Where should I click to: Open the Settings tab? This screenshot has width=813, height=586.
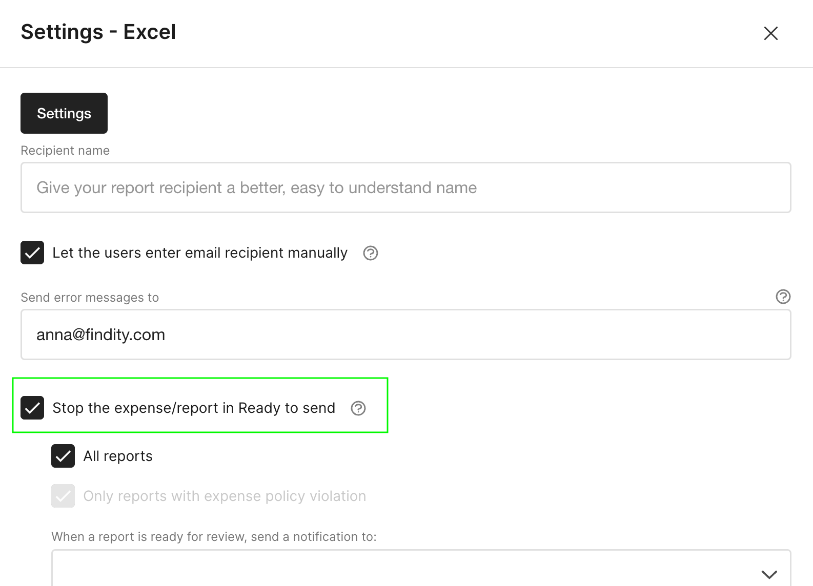pyautogui.click(x=64, y=113)
